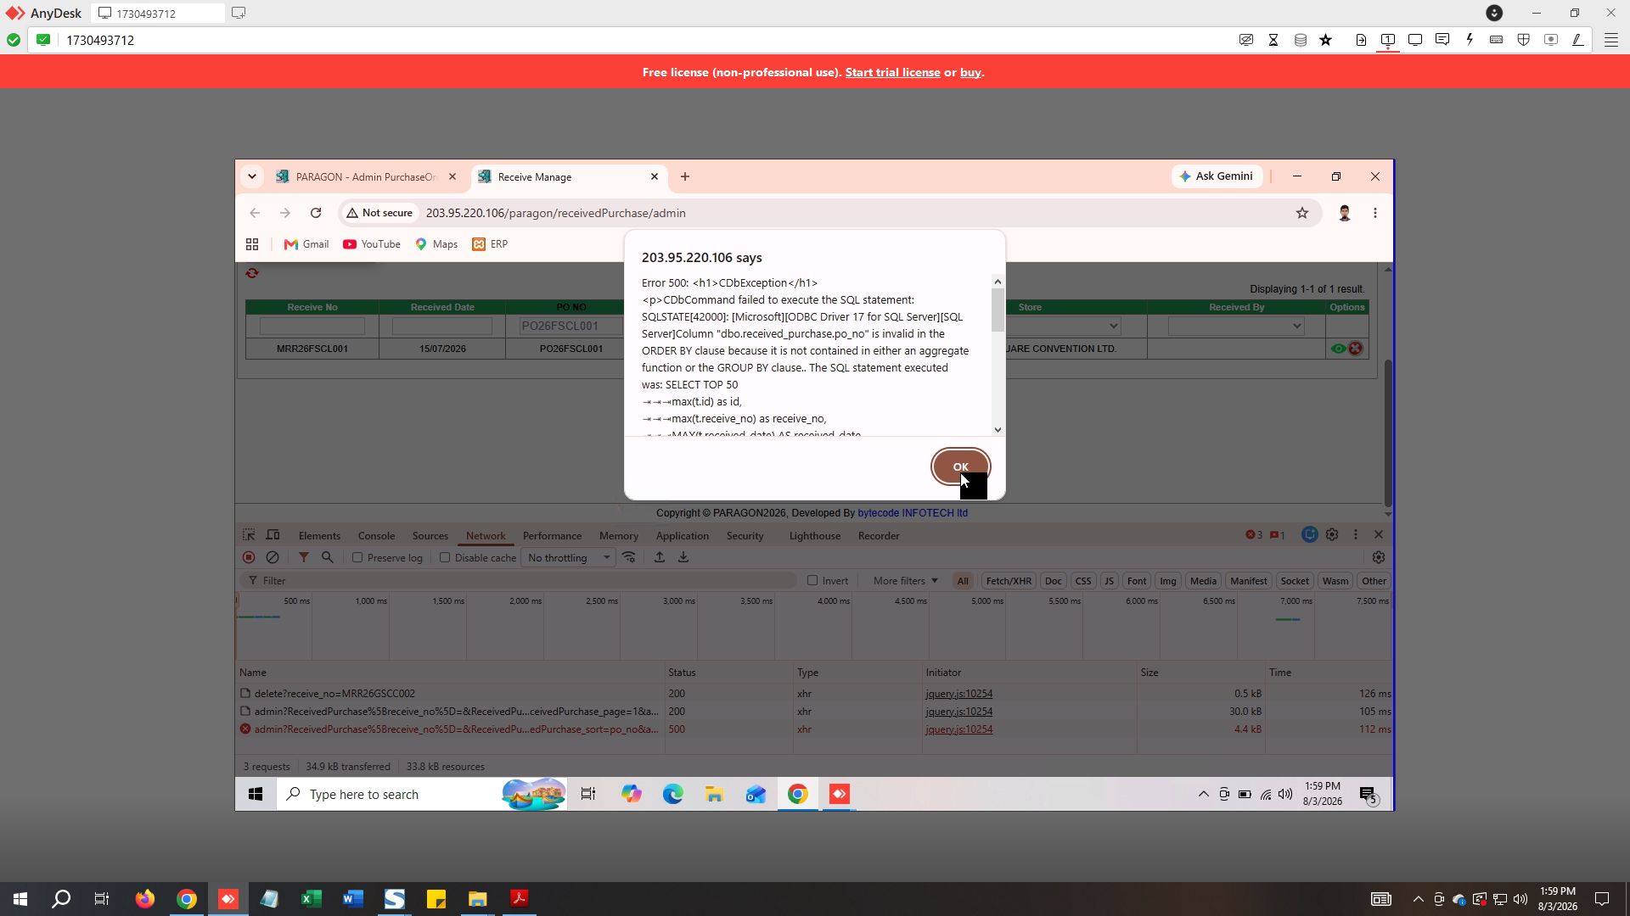Click the buy link in license banner
Image resolution: width=1630 pixels, height=916 pixels.
tap(970, 72)
